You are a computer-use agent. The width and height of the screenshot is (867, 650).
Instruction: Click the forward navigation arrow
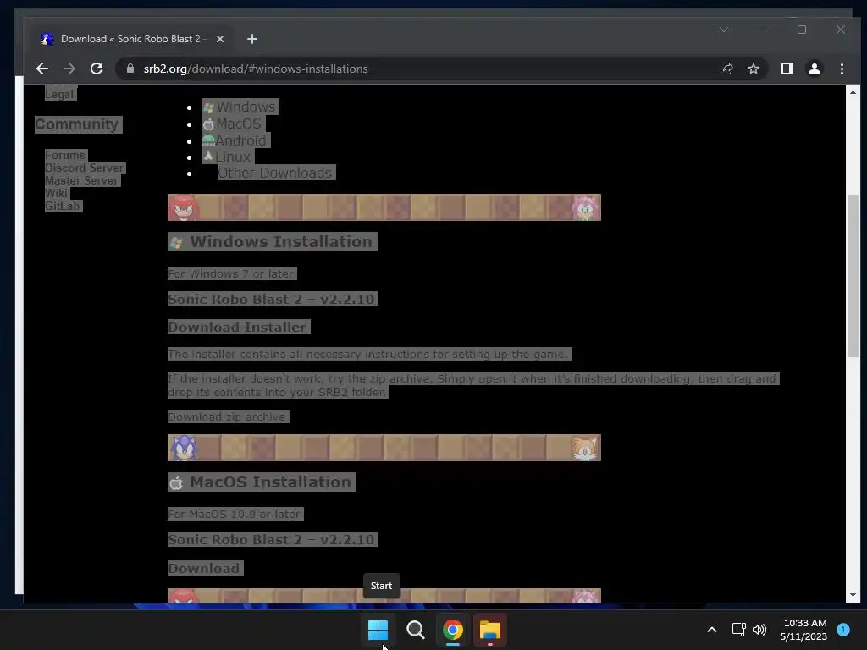[69, 69]
